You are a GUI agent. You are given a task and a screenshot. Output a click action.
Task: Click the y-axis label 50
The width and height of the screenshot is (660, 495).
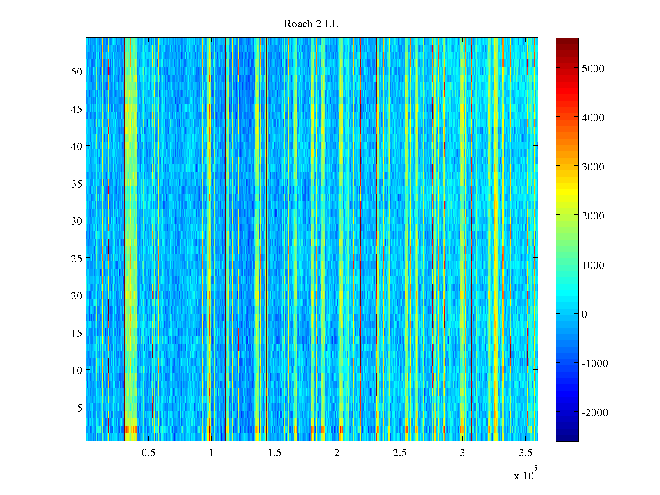(x=77, y=71)
